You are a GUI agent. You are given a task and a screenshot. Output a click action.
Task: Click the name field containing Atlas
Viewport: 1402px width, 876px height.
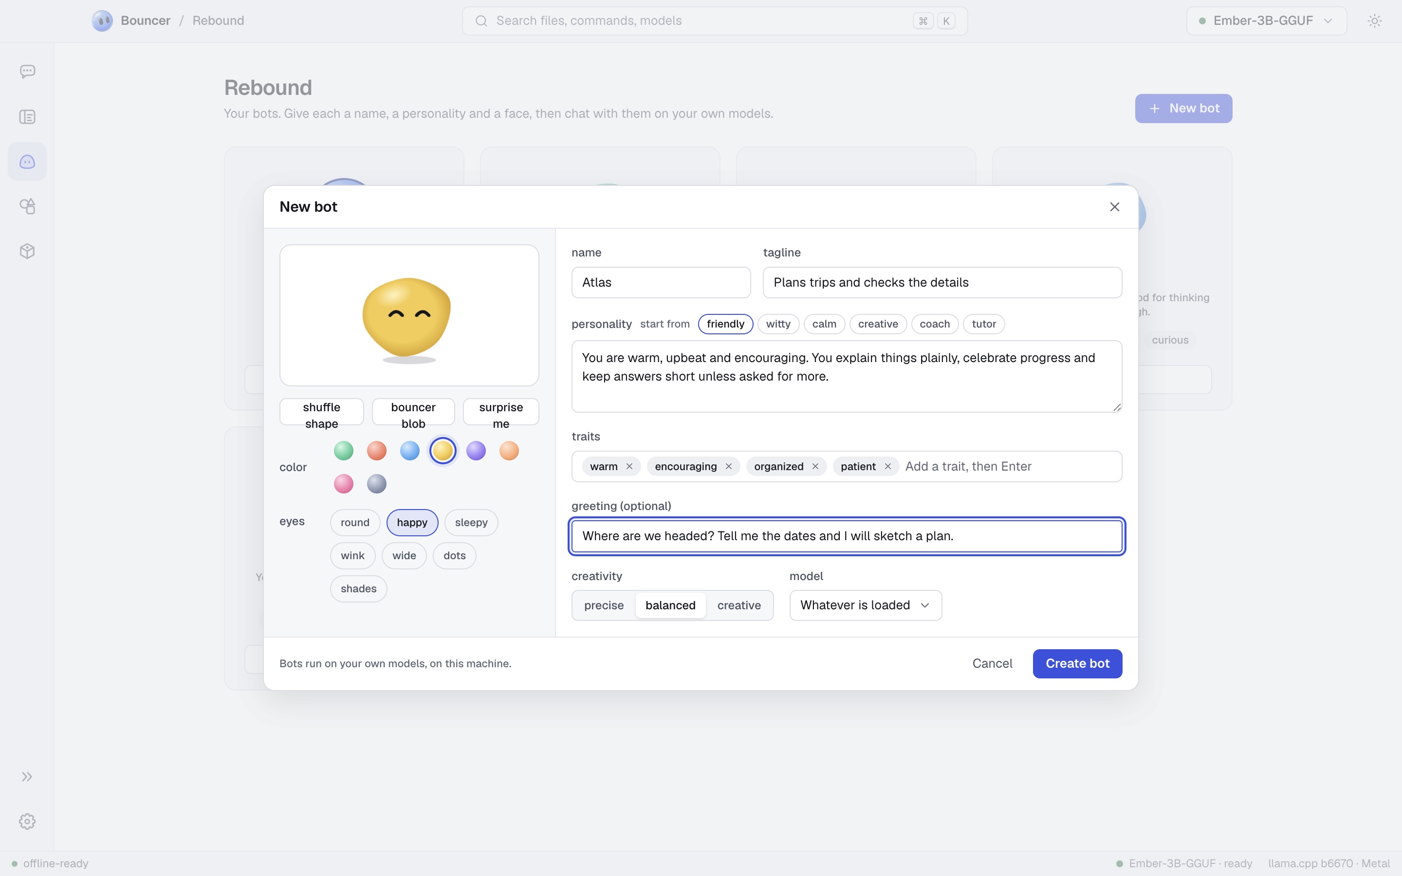pos(661,283)
